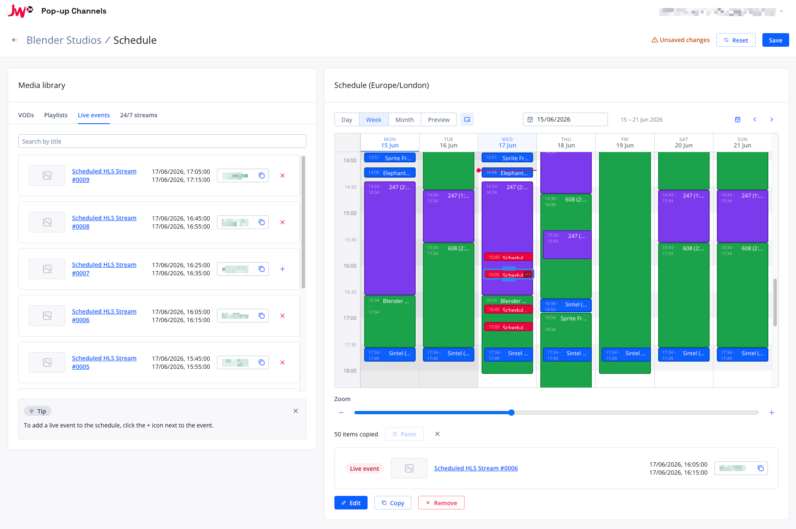Click the schedule calendar vertical scrollbar
796x529 pixels.
point(775,303)
